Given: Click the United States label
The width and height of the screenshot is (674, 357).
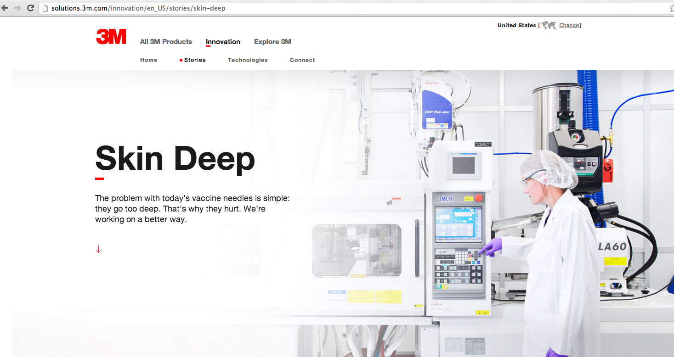Looking at the screenshot, I should [516, 25].
